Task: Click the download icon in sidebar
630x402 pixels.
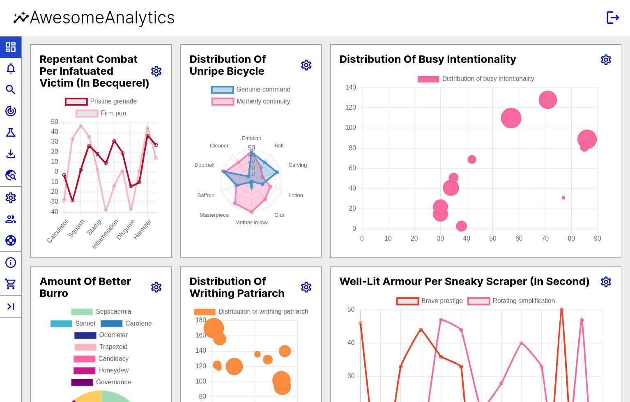Action: (11, 154)
